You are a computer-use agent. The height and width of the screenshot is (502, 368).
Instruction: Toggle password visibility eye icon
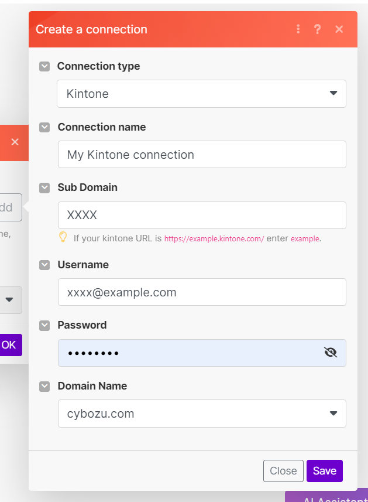[x=331, y=353]
